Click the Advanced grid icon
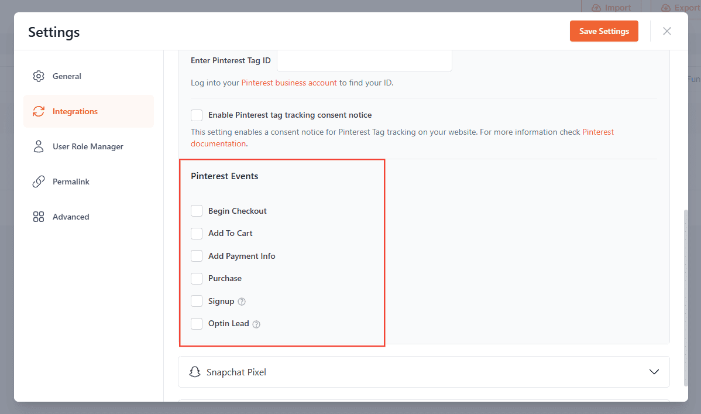This screenshot has width=701, height=414. [x=39, y=217]
